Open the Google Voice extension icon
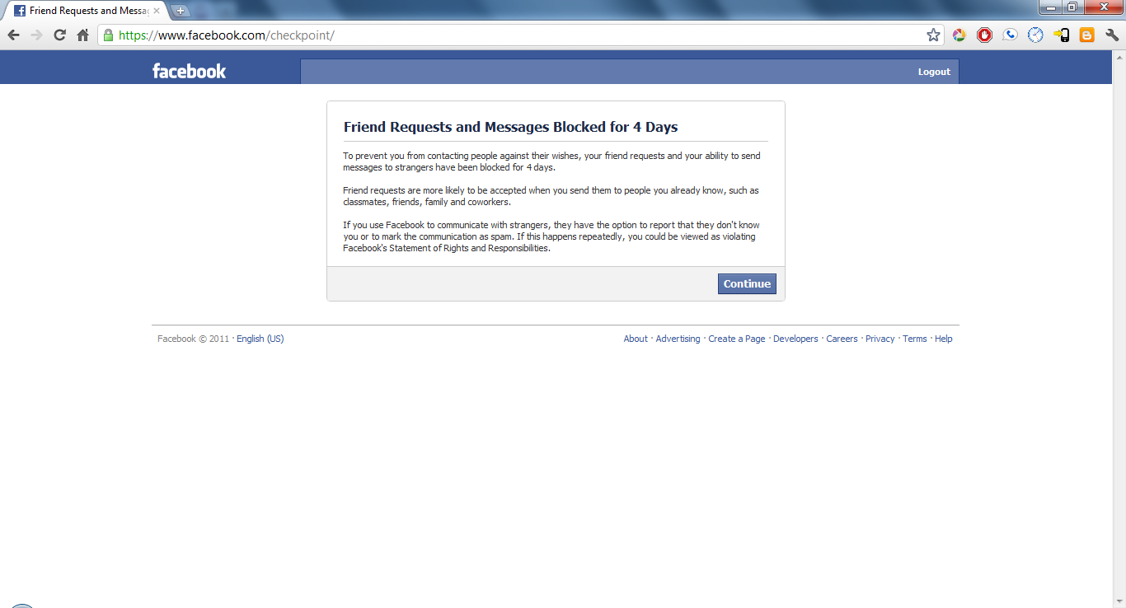The width and height of the screenshot is (1126, 608). pos(1010,35)
